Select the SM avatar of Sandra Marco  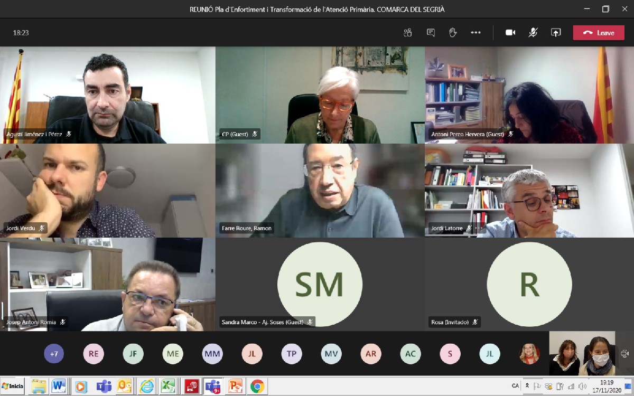[320, 284]
